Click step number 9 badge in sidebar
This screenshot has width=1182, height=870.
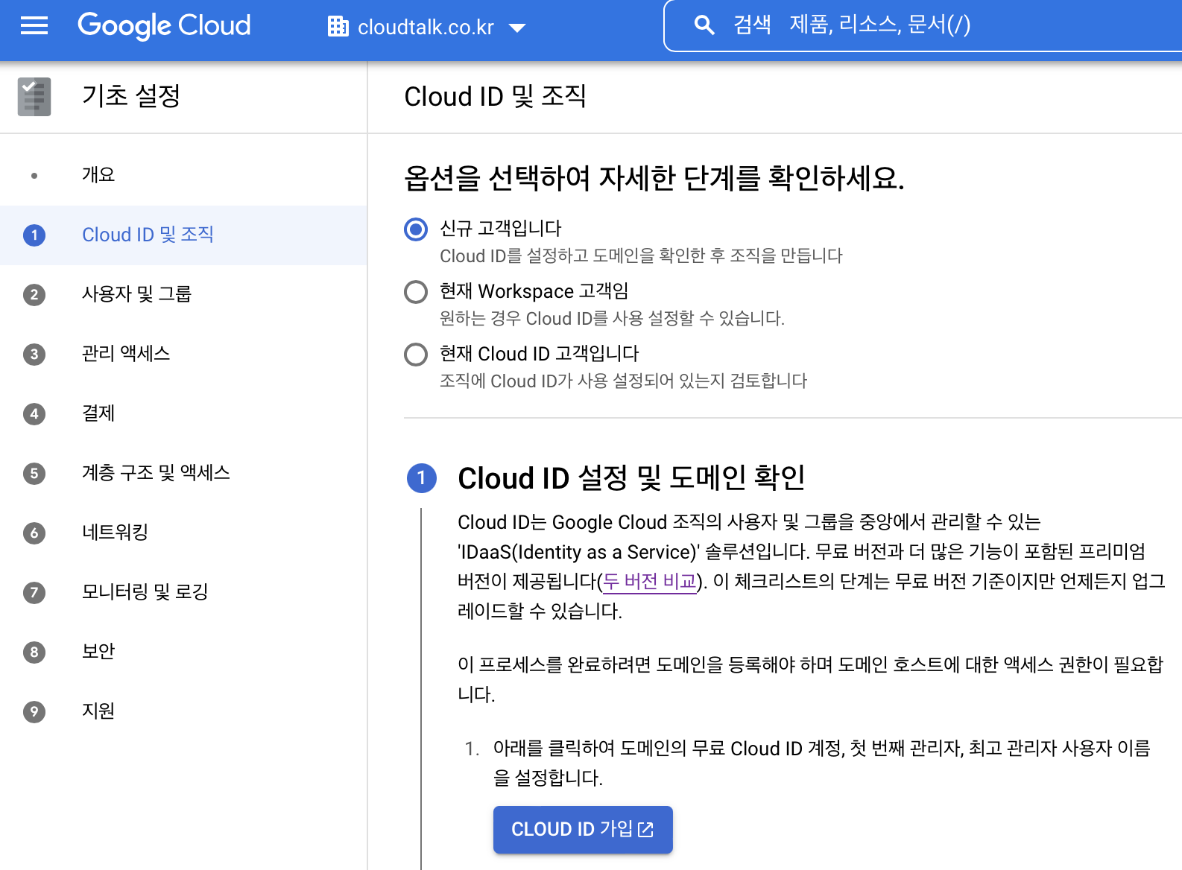point(34,712)
